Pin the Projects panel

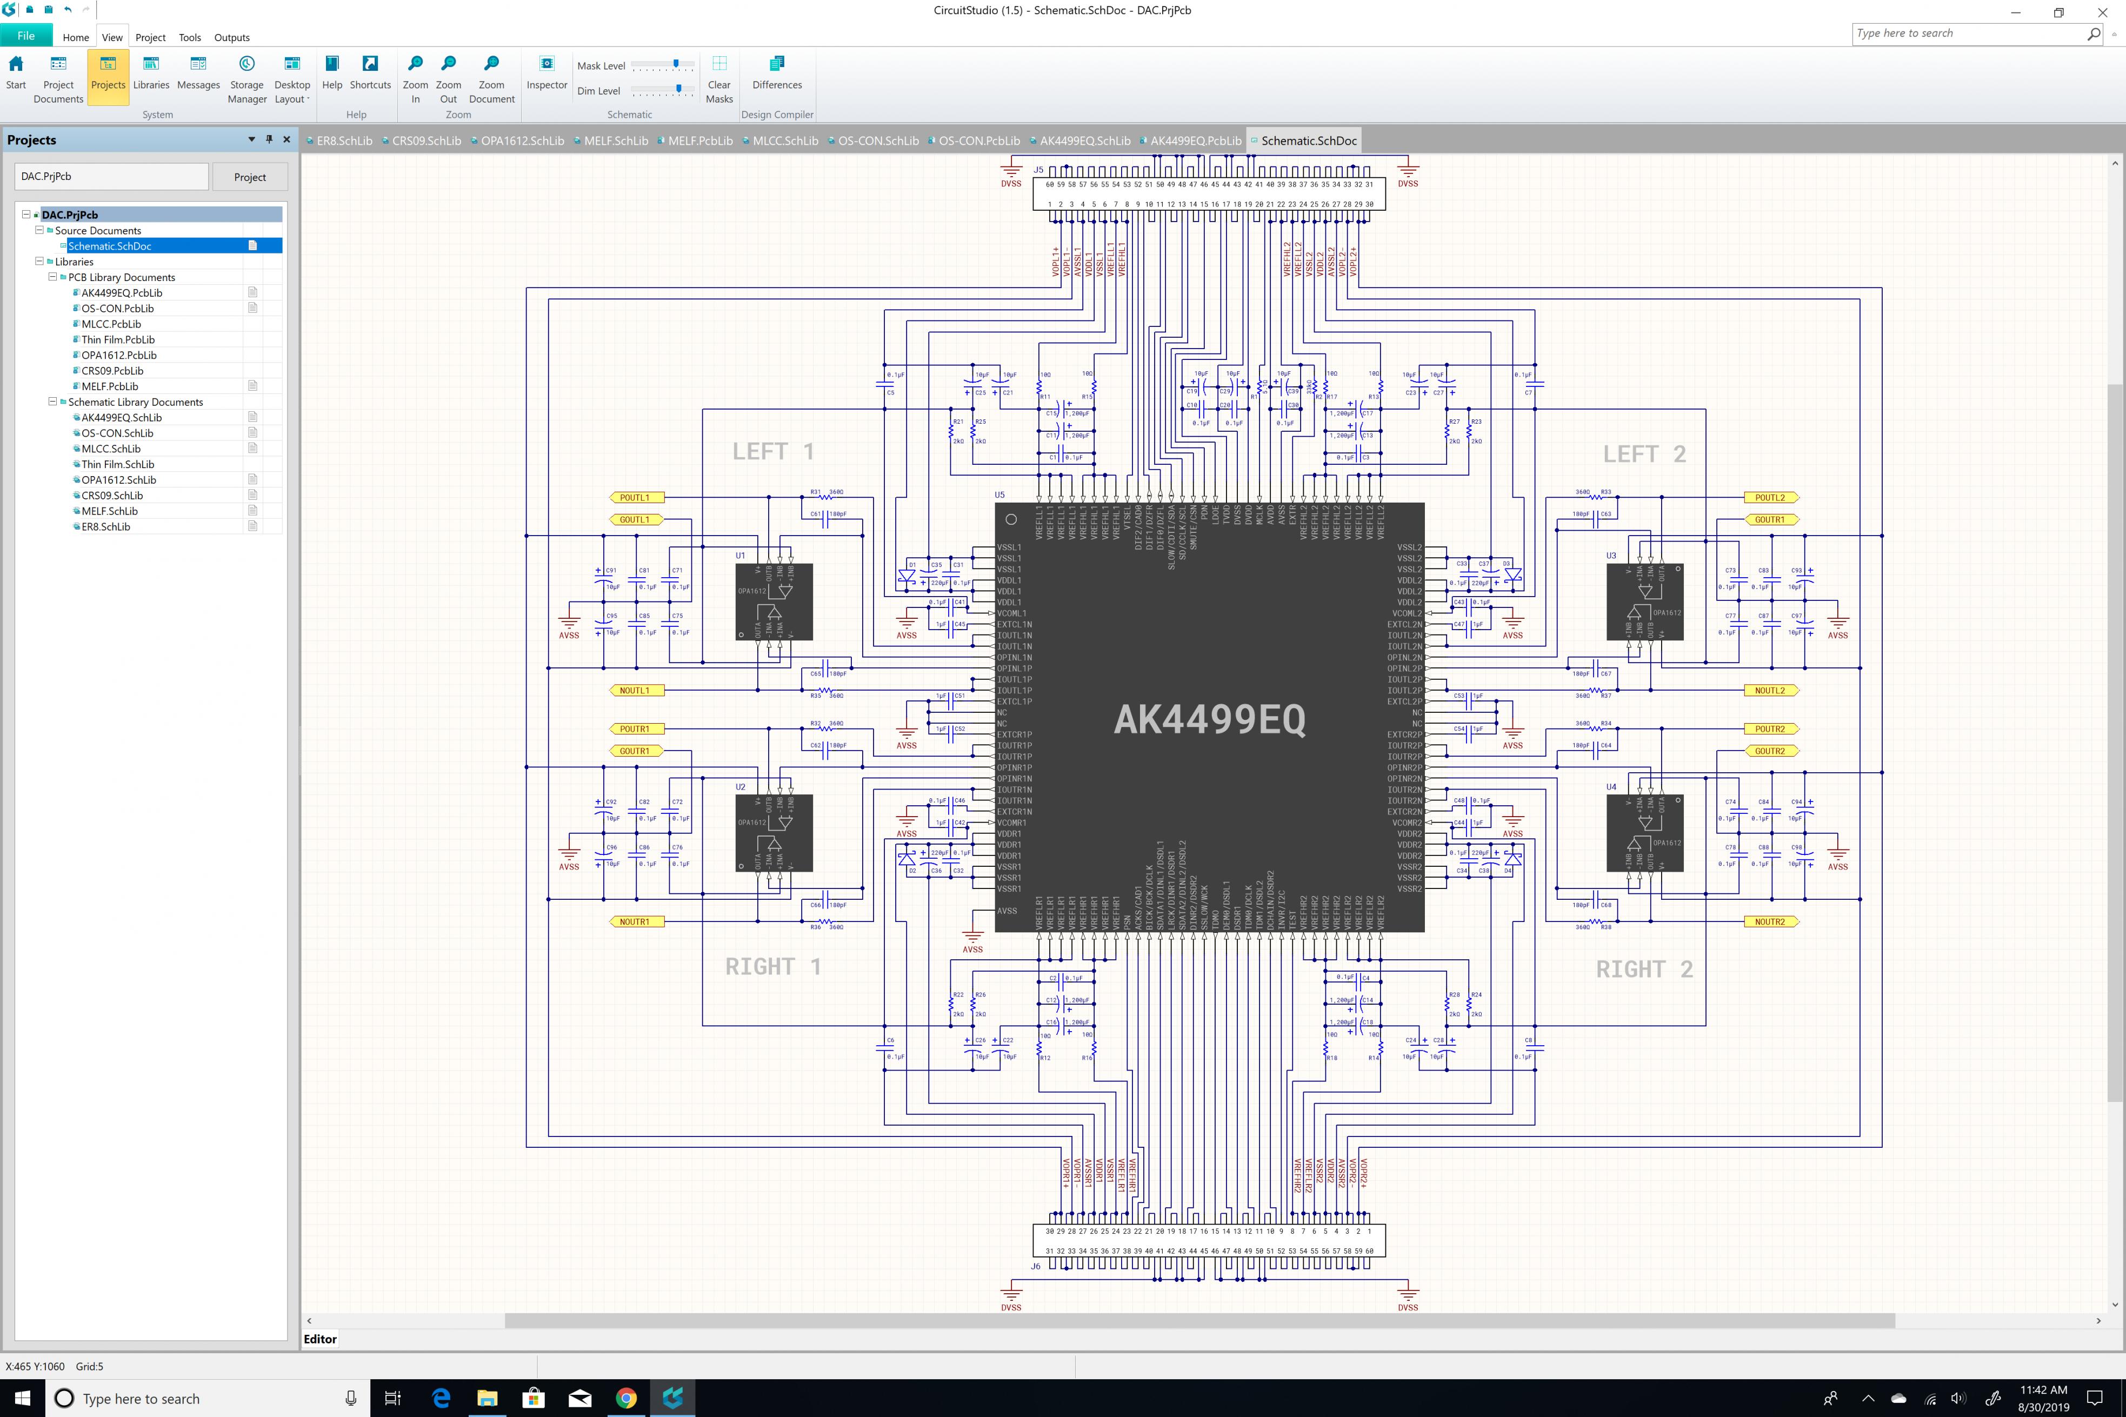269,139
